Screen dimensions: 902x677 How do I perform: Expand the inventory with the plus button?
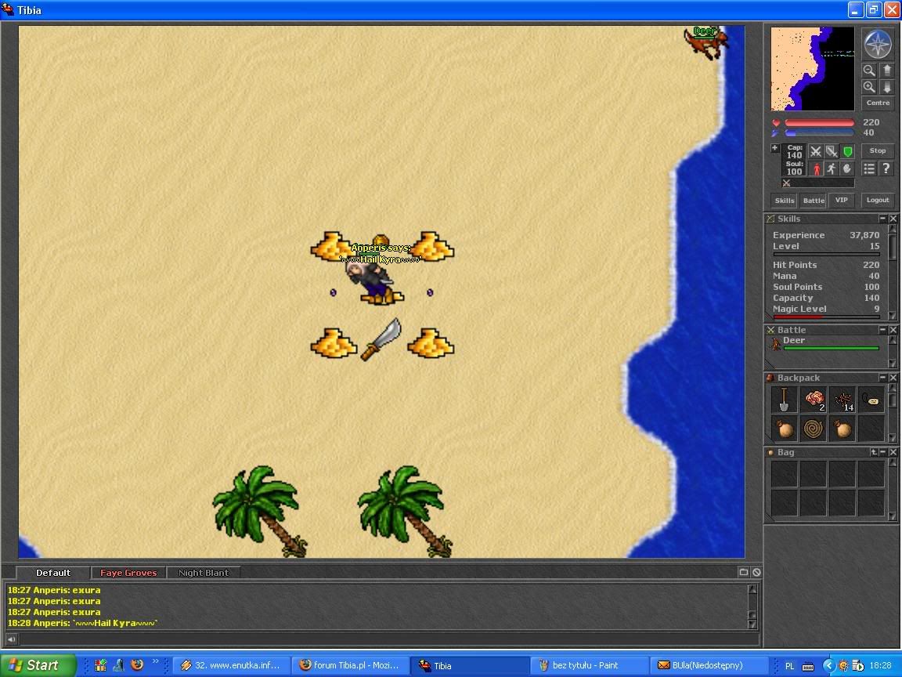pyautogui.click(x=775, y=148)
